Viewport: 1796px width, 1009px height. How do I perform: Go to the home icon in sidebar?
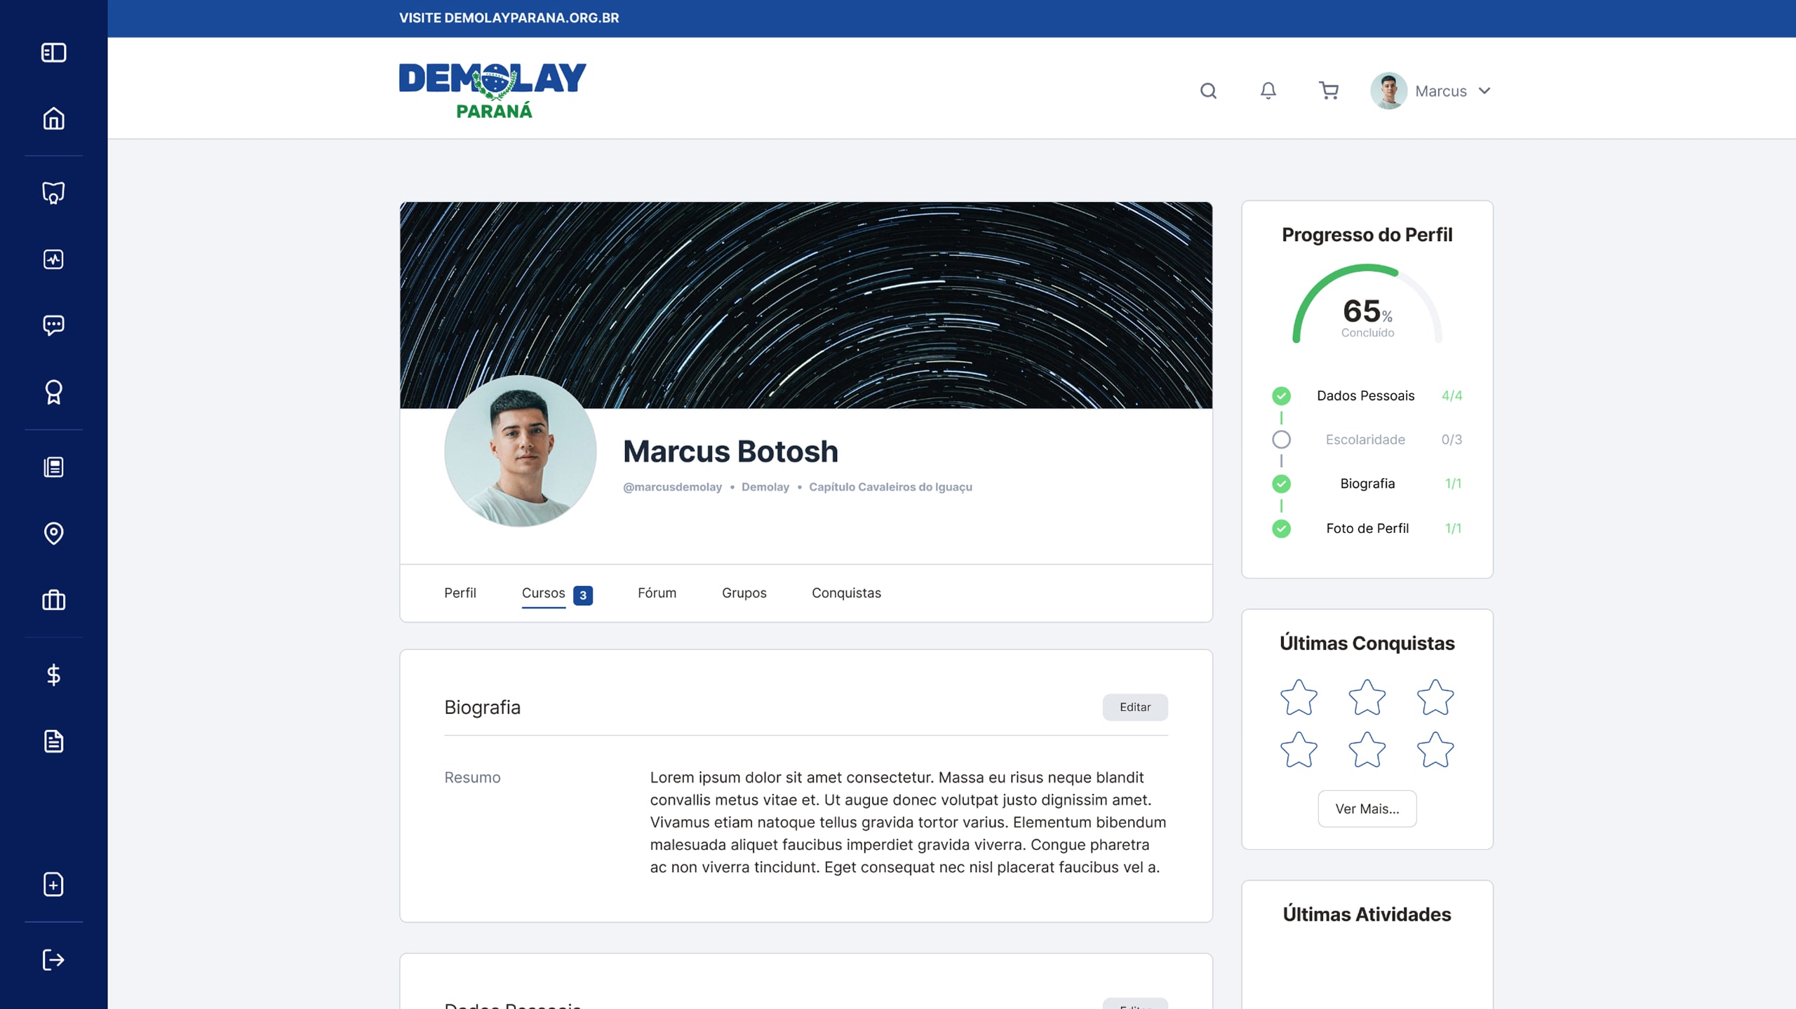53,118
